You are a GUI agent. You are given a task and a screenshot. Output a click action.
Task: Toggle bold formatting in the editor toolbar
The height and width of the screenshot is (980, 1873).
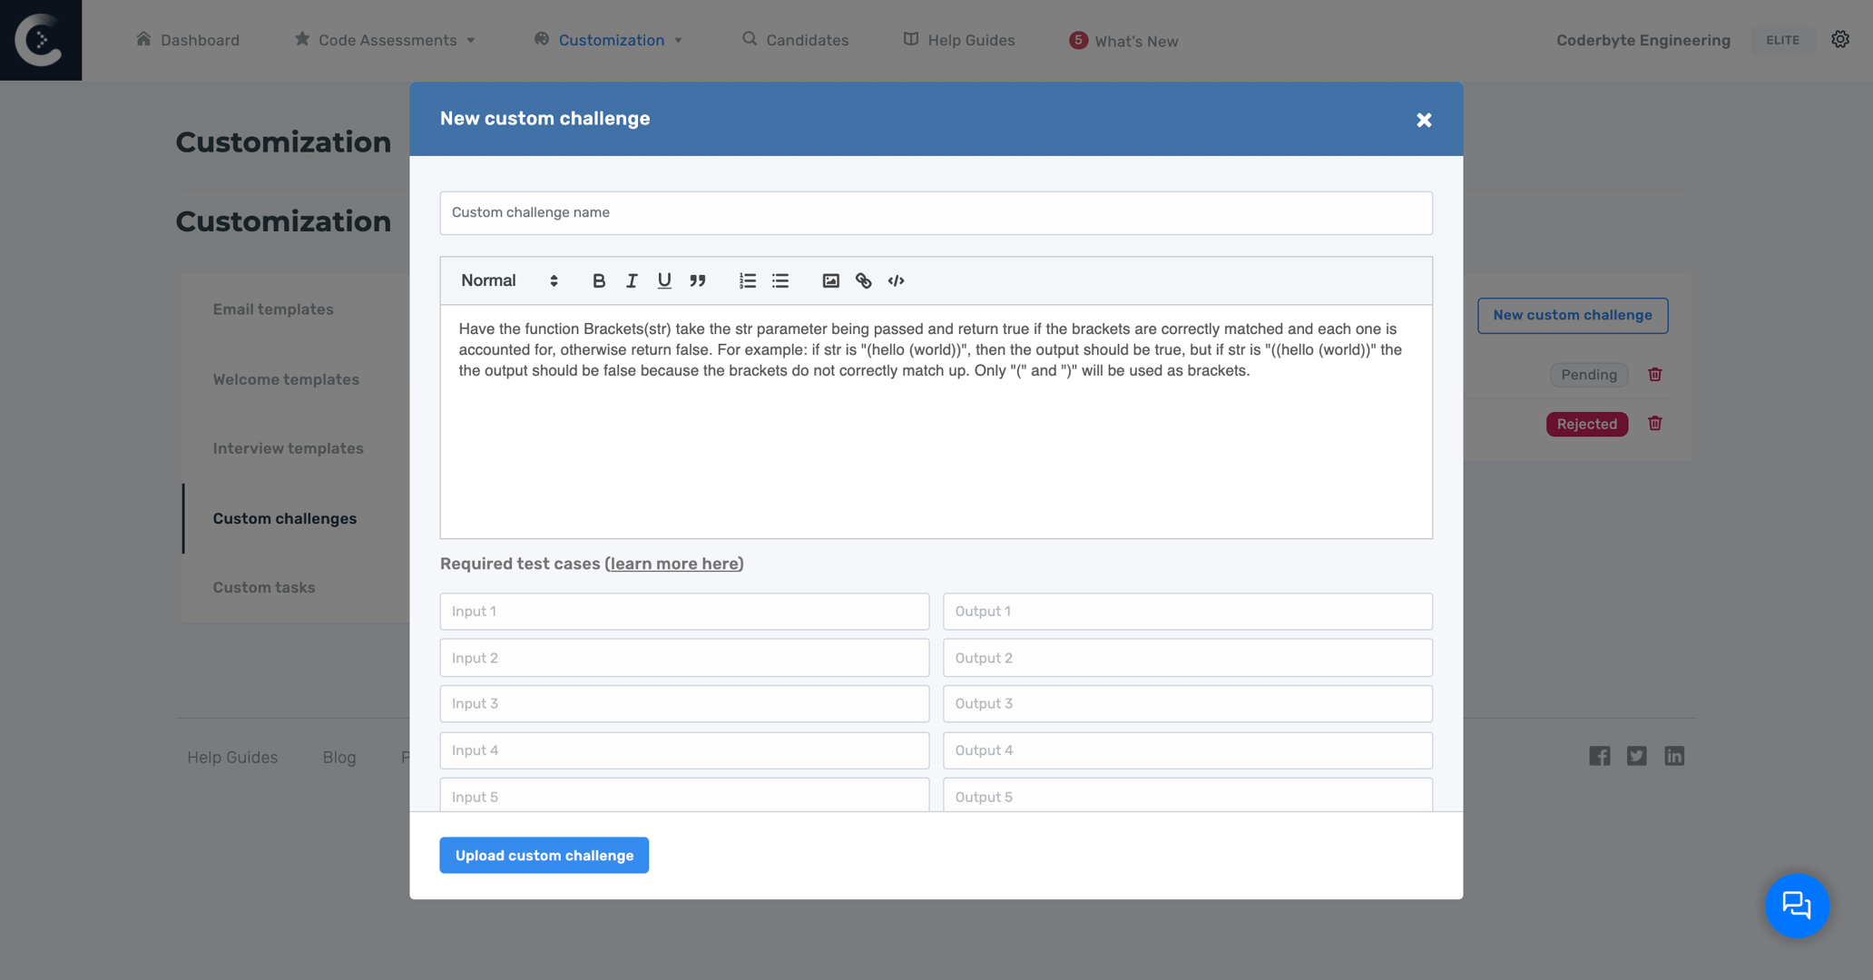point(599,280)
